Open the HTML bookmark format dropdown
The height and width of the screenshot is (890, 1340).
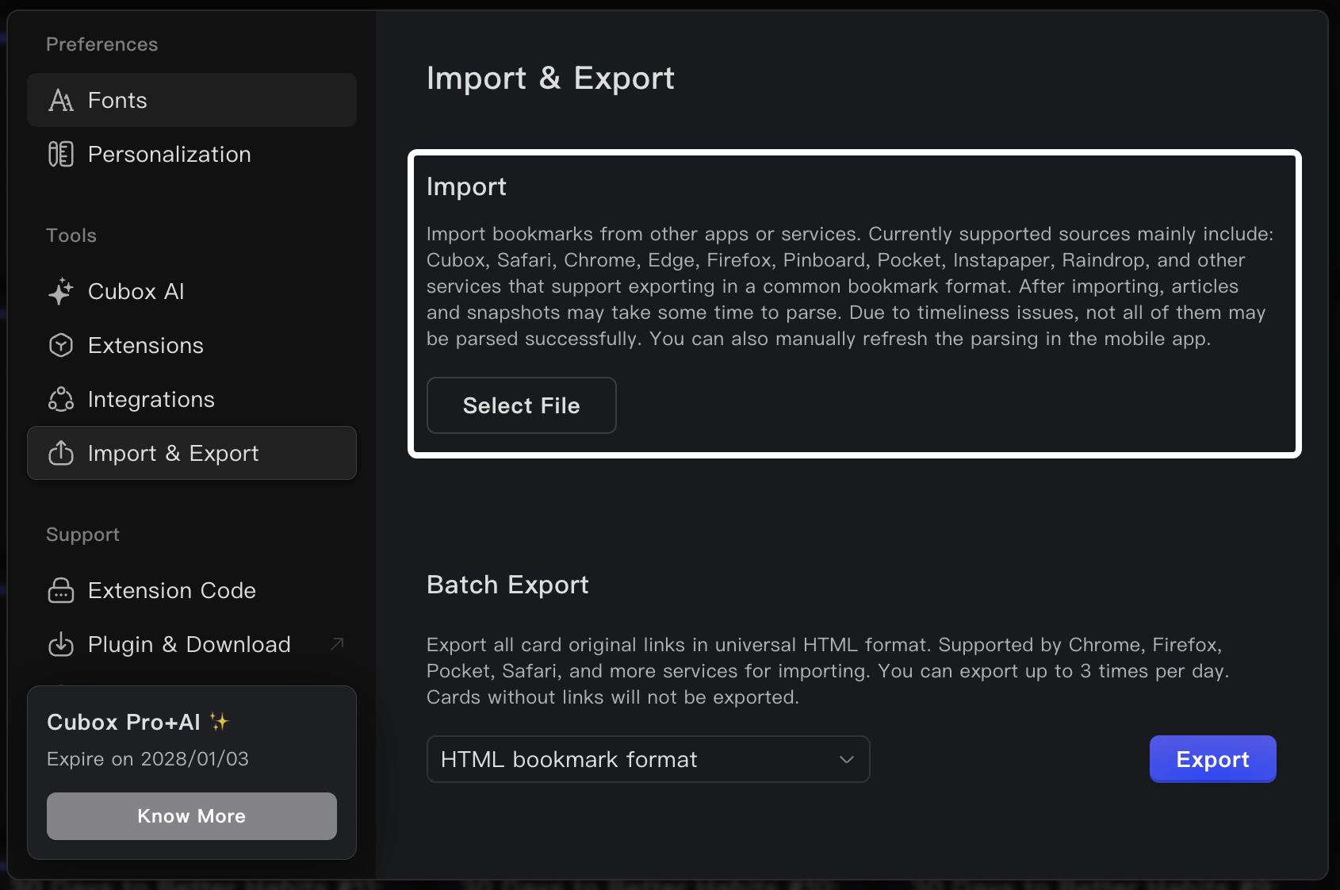tap(648, 759)
